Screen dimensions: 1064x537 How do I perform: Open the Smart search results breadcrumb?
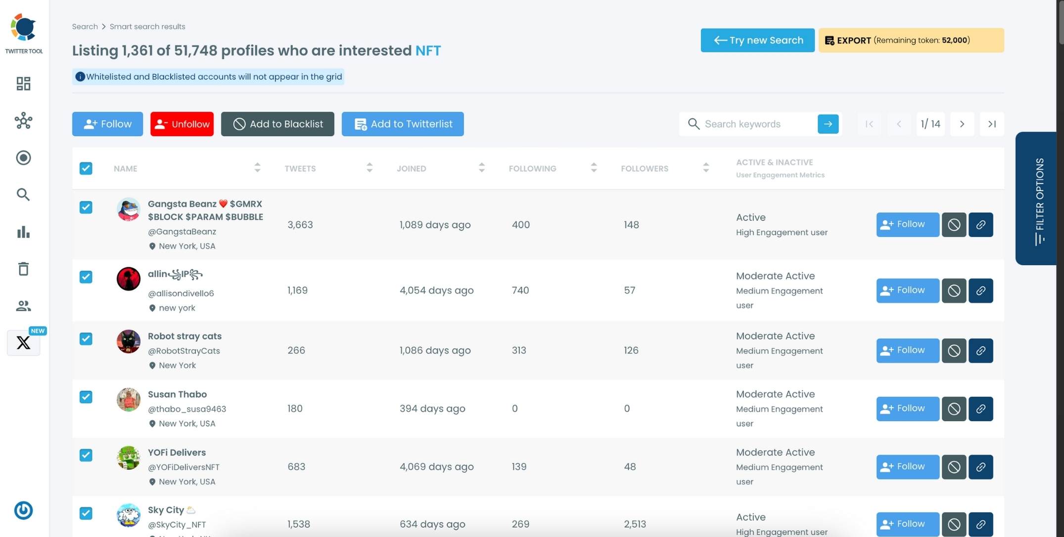tap(147, 26)
